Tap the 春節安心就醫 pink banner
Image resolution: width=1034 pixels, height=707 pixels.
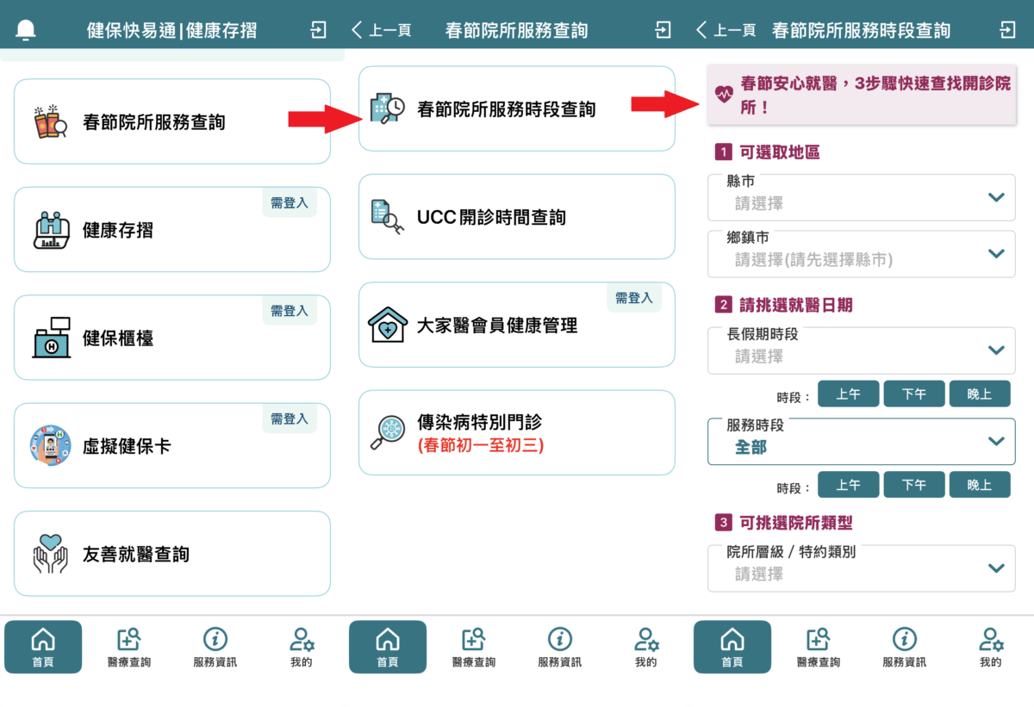coord(861,96)
